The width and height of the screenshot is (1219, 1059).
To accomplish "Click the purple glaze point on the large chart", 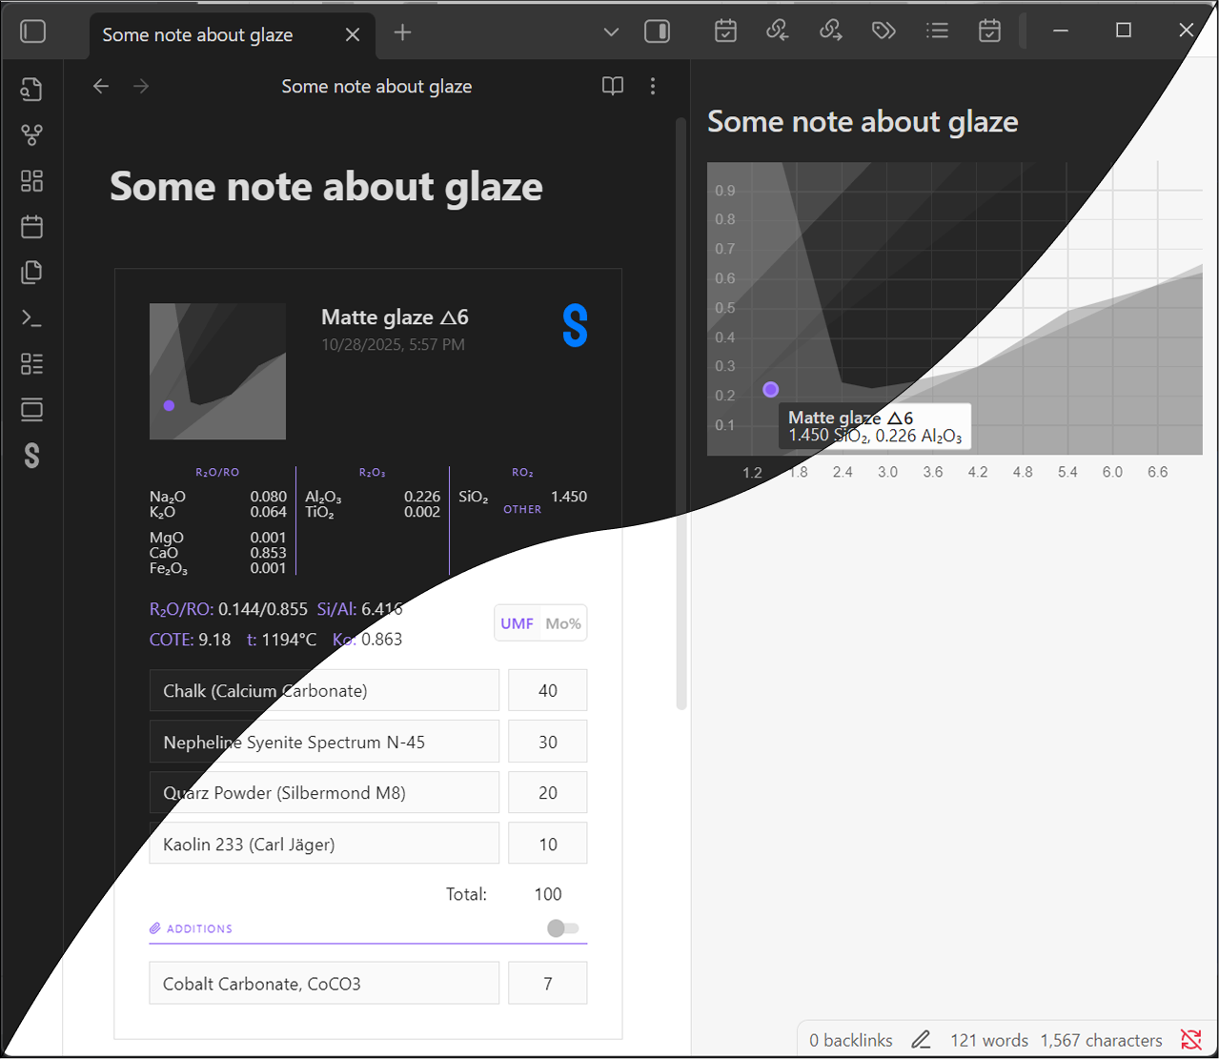I will coord(771,389).
